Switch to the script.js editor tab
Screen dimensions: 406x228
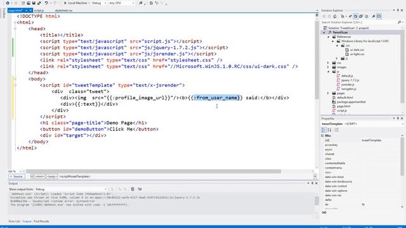tap(39, 10)
